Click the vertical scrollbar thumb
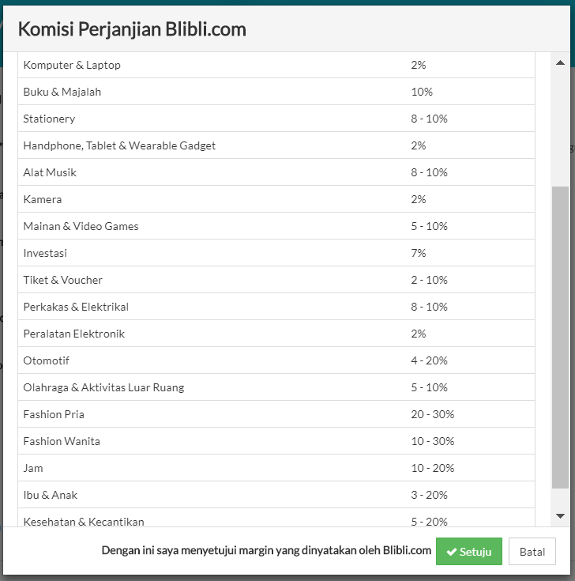Image resolution: width=575 pixels, height=581 pixels. tap(560, 338)
